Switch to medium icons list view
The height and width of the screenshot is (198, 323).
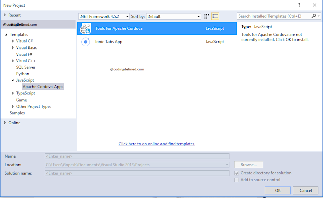point(216,16)
